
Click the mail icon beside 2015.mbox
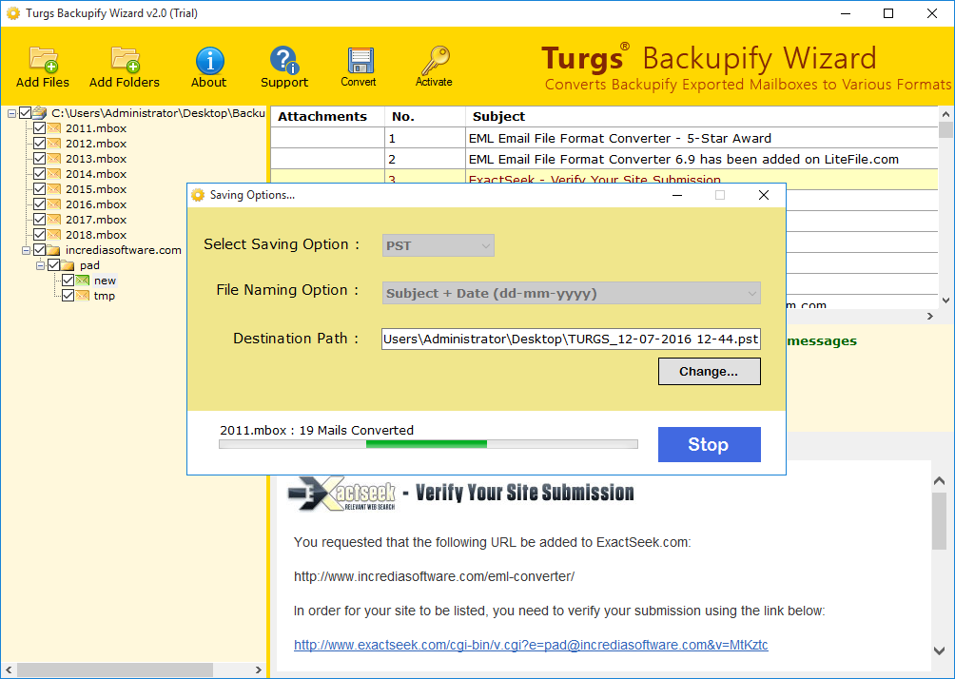(54, 189)
